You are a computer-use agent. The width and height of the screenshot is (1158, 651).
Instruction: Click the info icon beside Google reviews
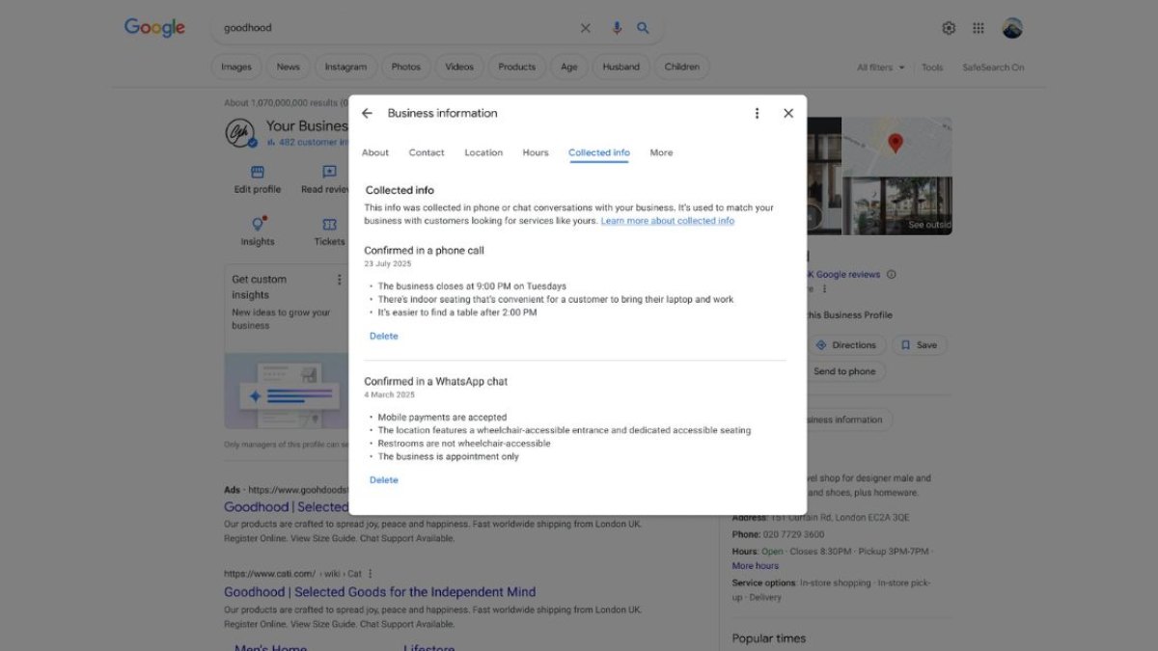pyautogui.click(x=891, y=274)
